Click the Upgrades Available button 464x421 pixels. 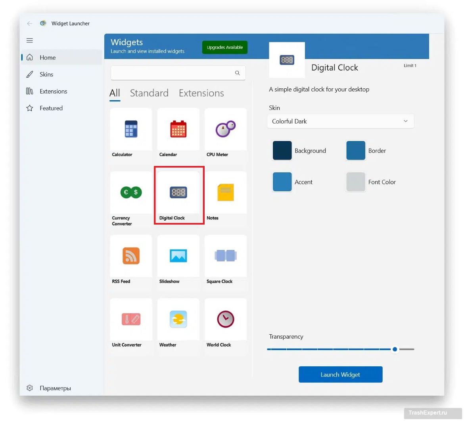(x=224, y=48)
